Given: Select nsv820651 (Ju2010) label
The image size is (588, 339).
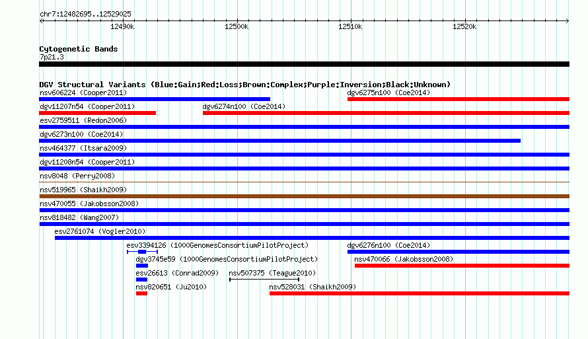Looking at the screenshot, I should pos(171,287).
